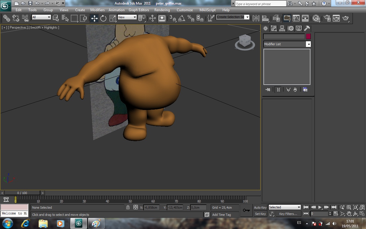Play the animation
The height and width of the screenshot is (229, 366).
(x=320, y=207)
